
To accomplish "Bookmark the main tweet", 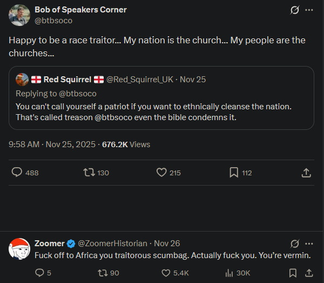I will pyautogui.click(x=234, y=173).
